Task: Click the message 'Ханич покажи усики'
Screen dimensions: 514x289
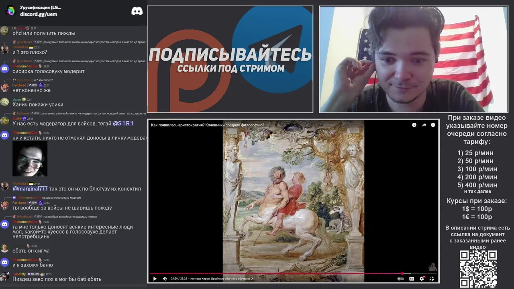Action: click(38, 105)
